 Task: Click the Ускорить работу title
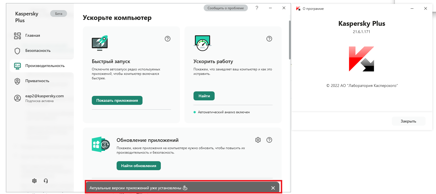coord(213,61)
